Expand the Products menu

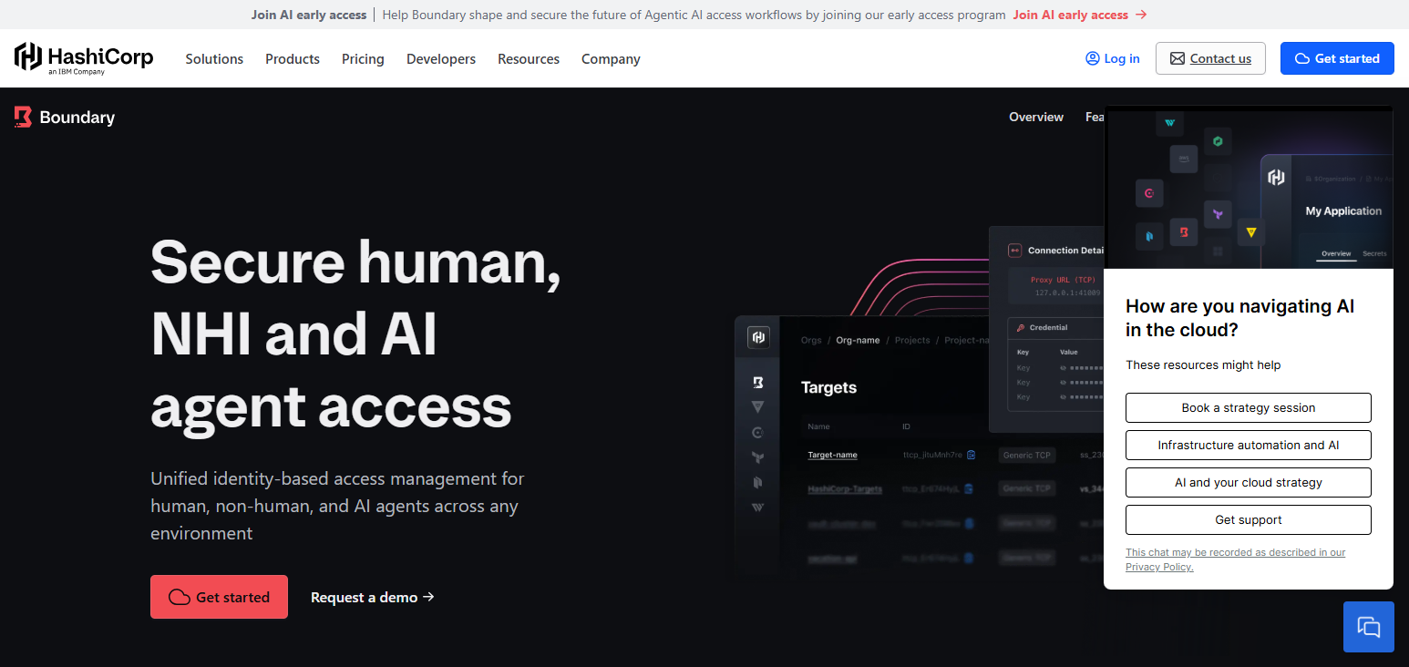[293, 58]
